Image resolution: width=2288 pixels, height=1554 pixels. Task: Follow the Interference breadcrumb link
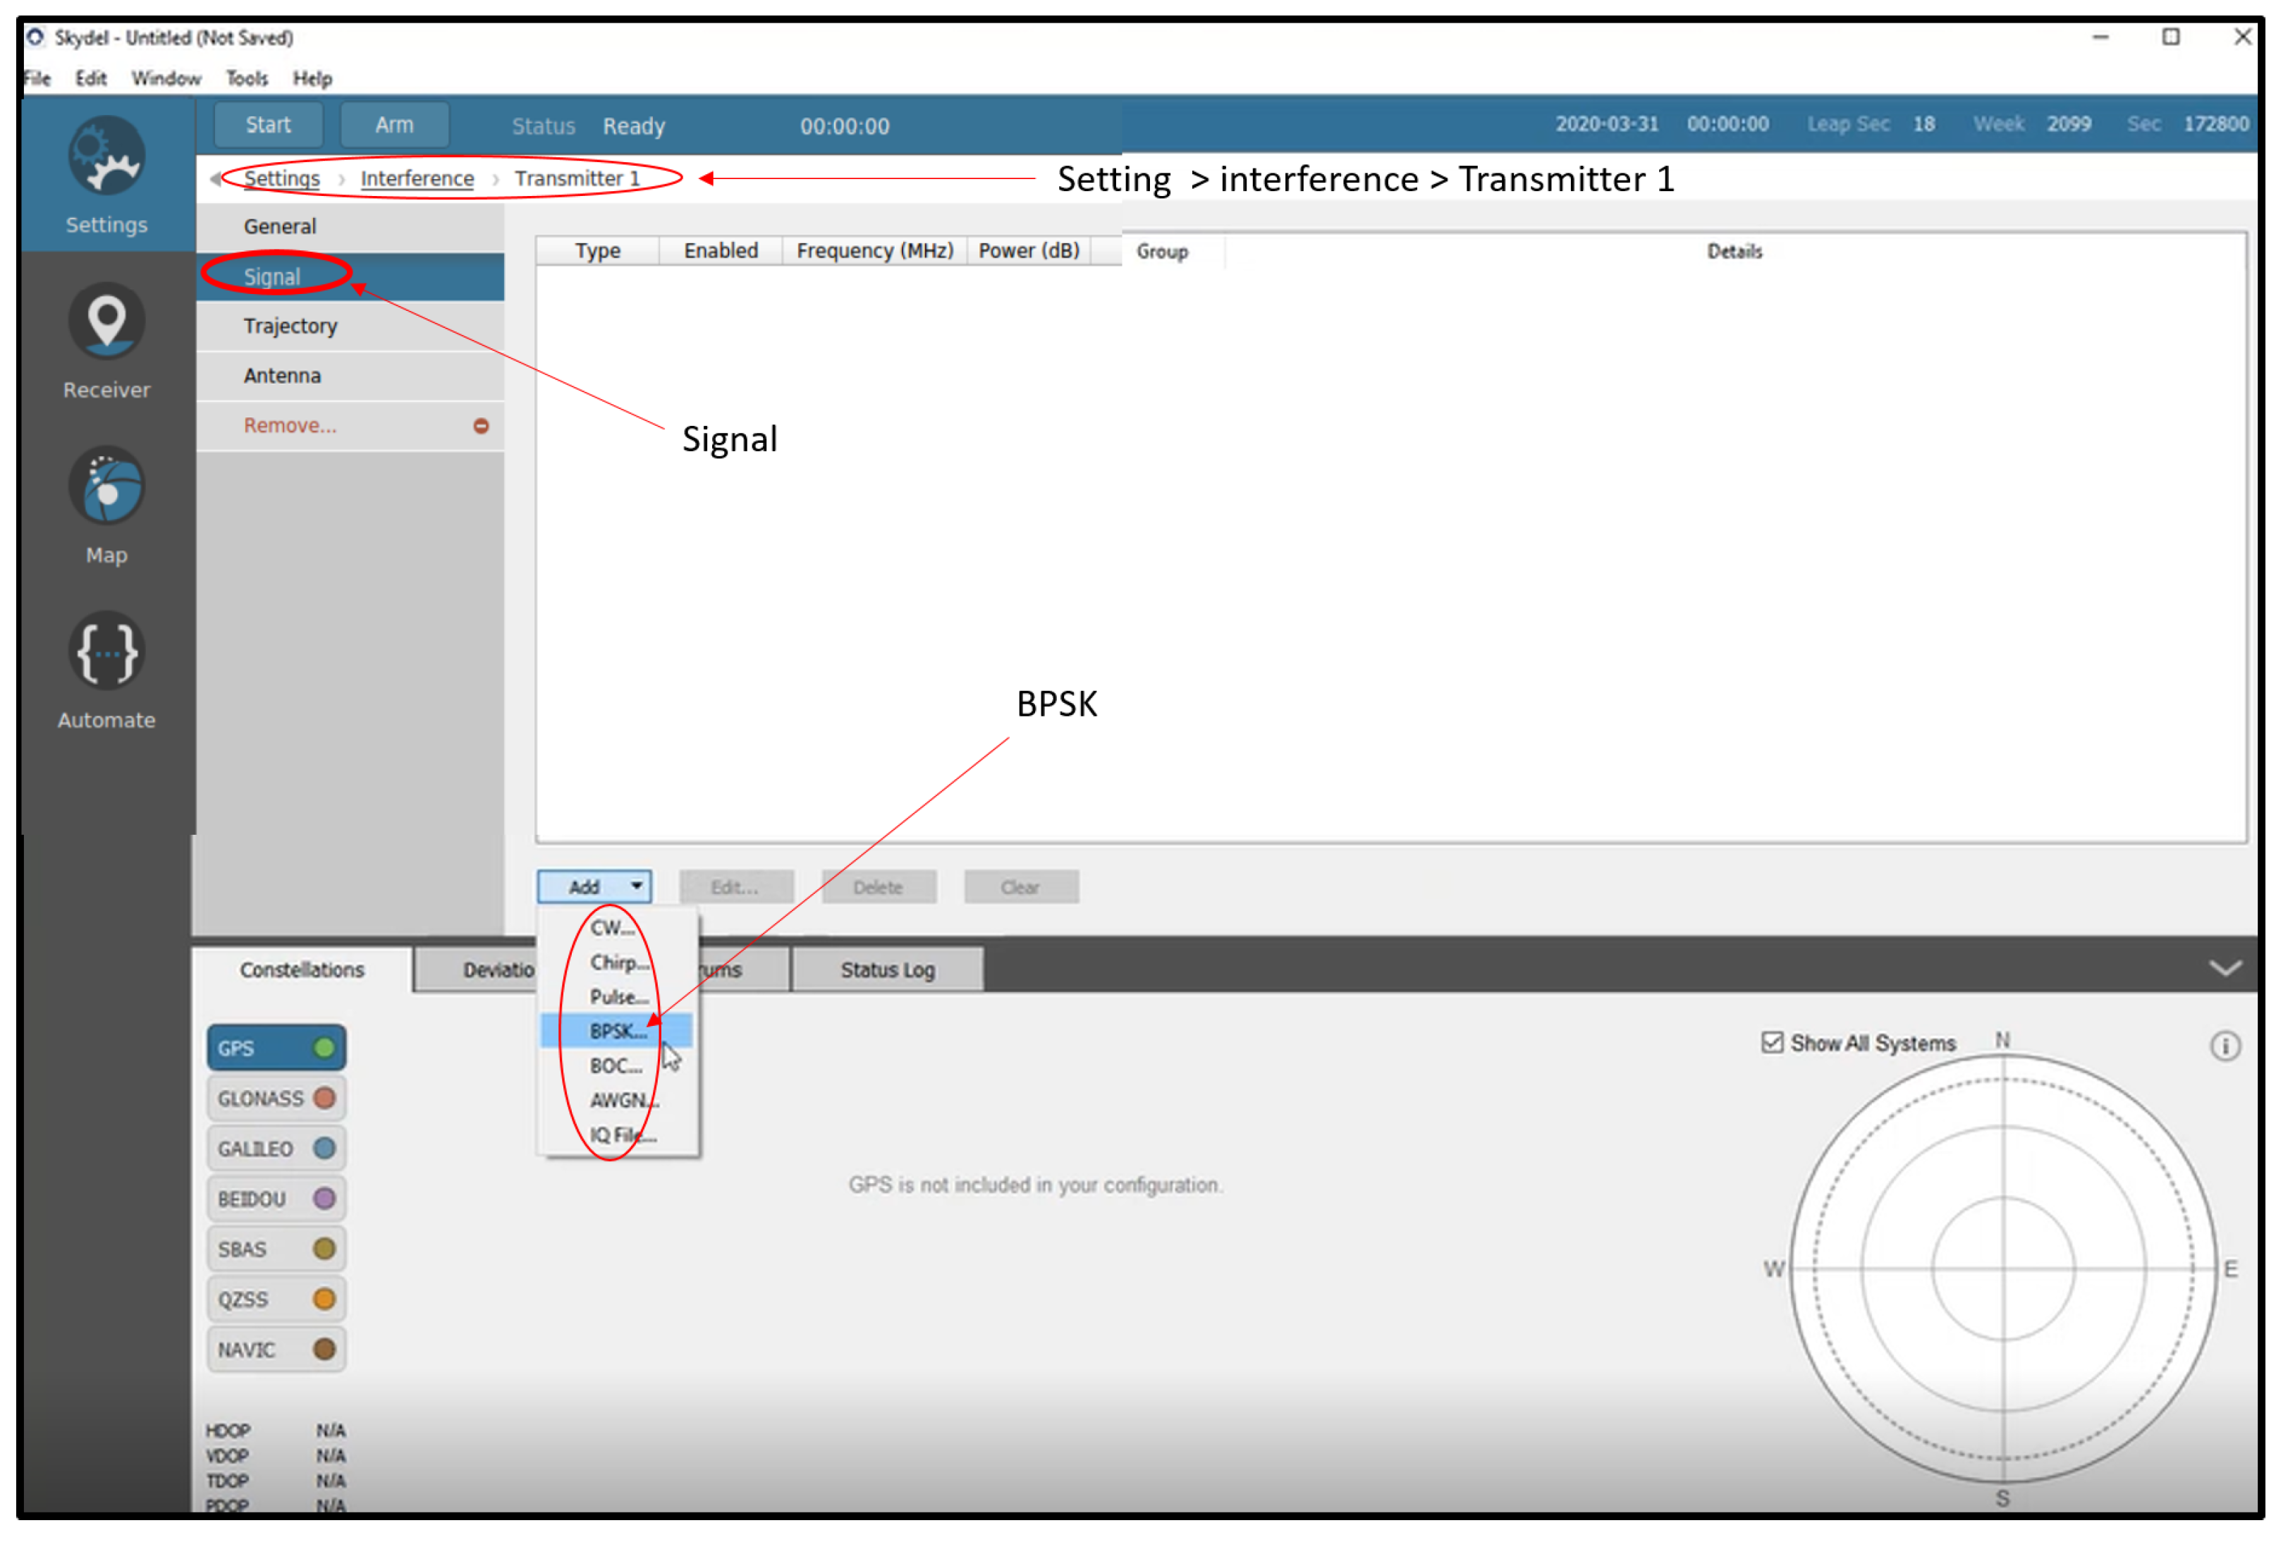coord(417,179)
